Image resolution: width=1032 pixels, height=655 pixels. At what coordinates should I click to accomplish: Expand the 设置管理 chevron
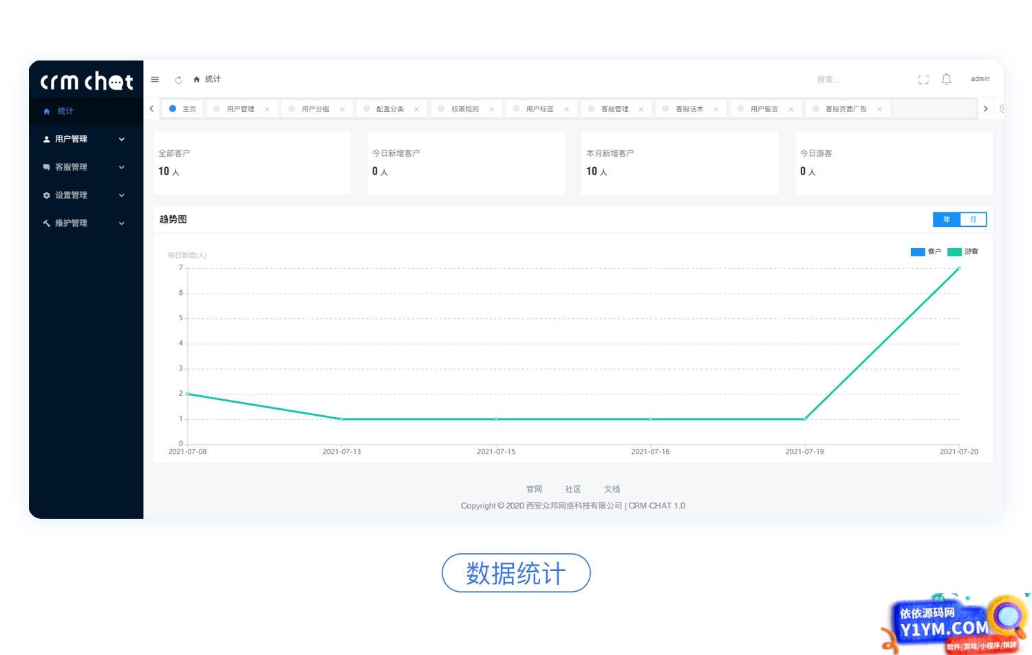click(122, 195)
